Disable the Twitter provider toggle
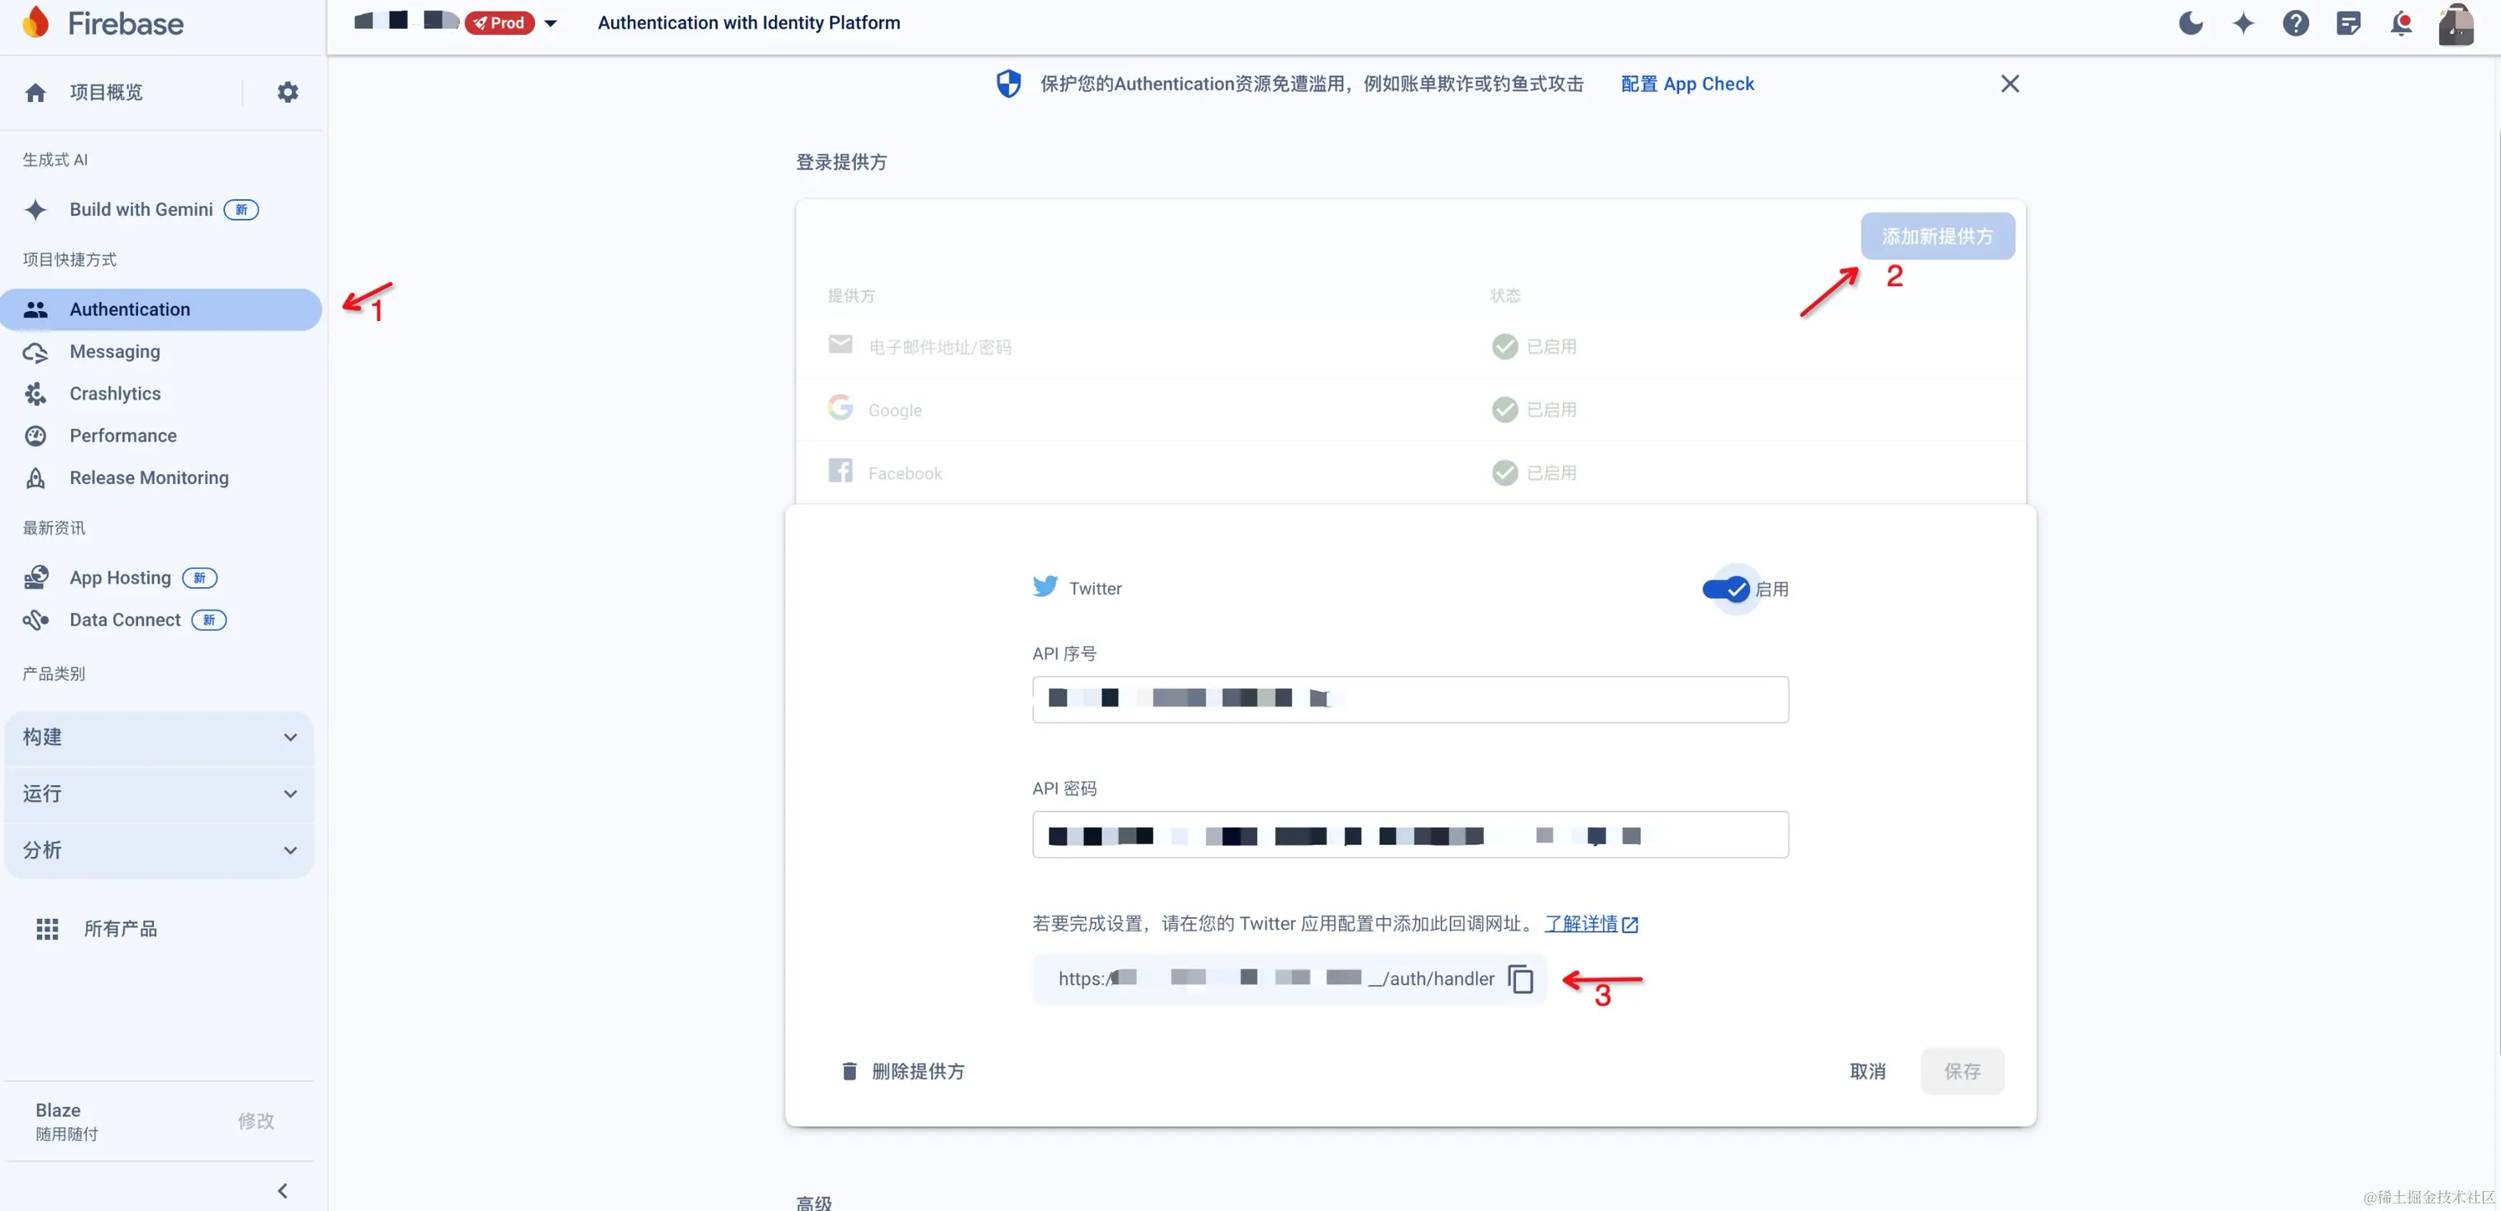This screenshot has height=1211, width=2501. [x=1725, y=590]
